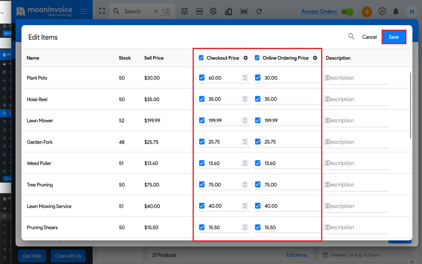Disable the Accept Orders toggle
The image size is (422, 264).
[347, 12]
